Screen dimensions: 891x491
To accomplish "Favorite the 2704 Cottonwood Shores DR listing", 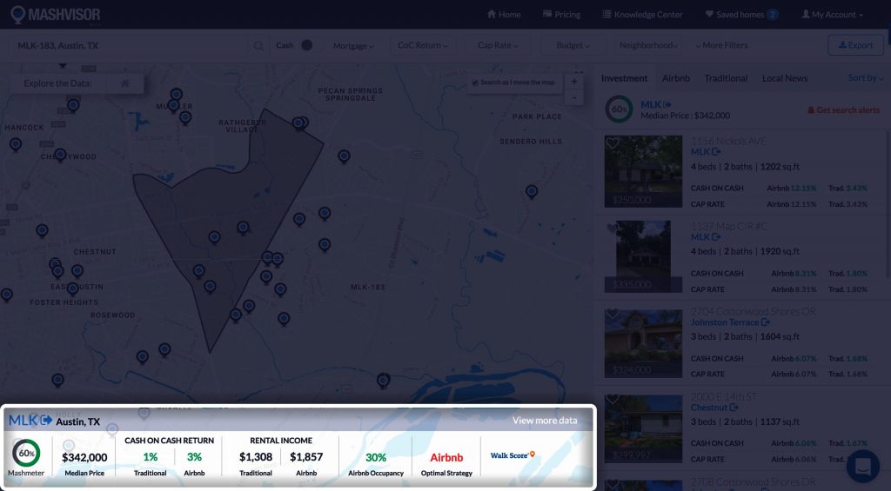I will 613,314.
